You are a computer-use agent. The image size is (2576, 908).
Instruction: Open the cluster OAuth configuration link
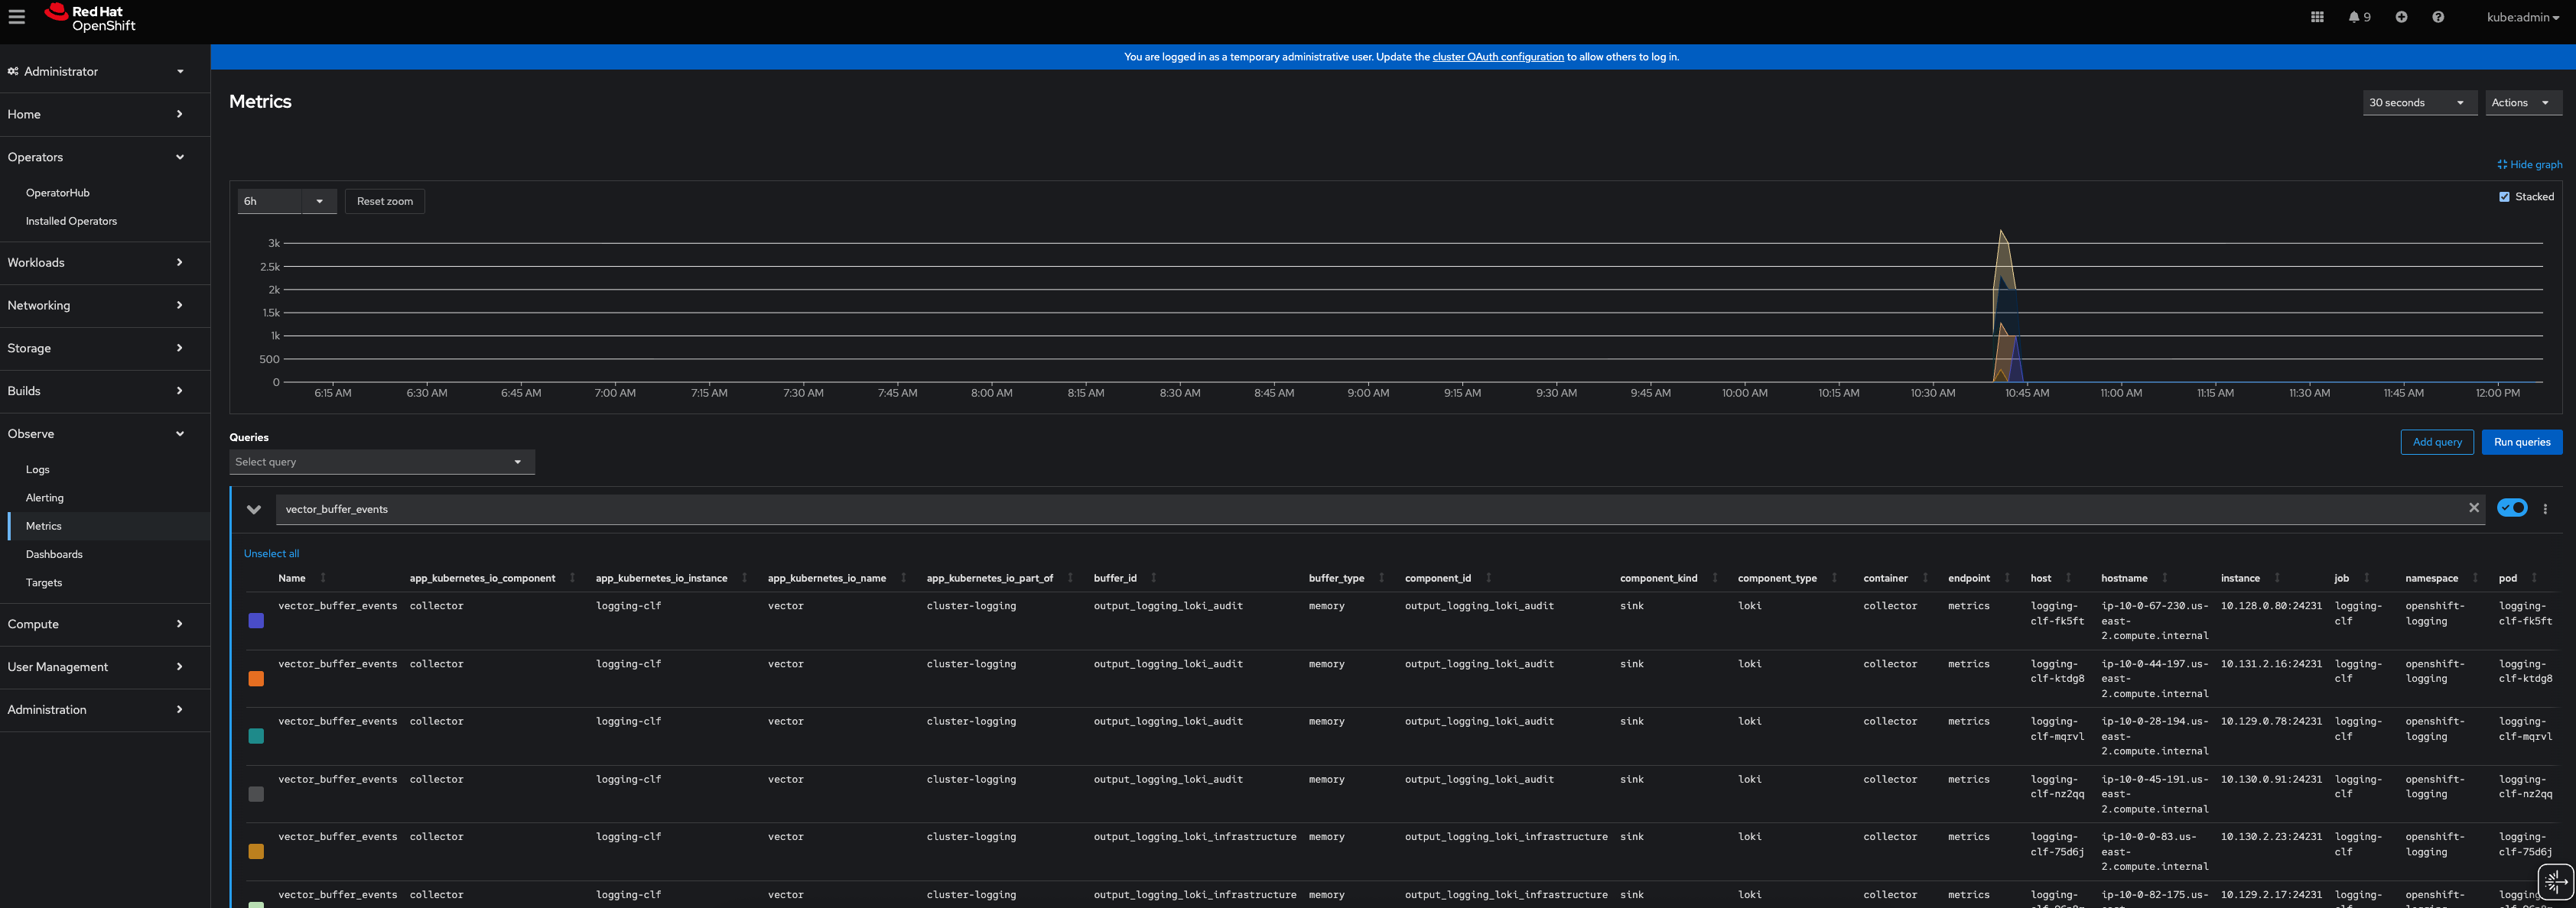pyautogui.click(x=1497, y=57)
